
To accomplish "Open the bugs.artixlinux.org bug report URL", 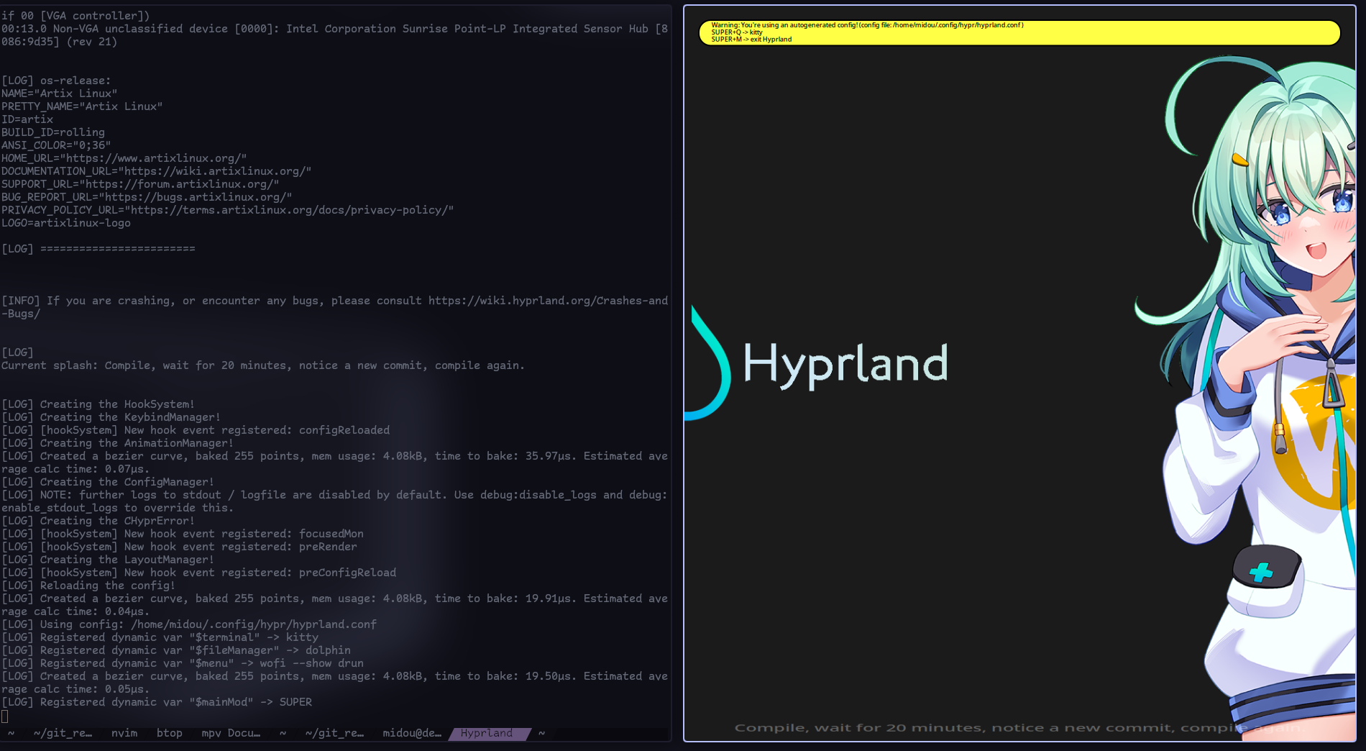I will click(195, 197).
